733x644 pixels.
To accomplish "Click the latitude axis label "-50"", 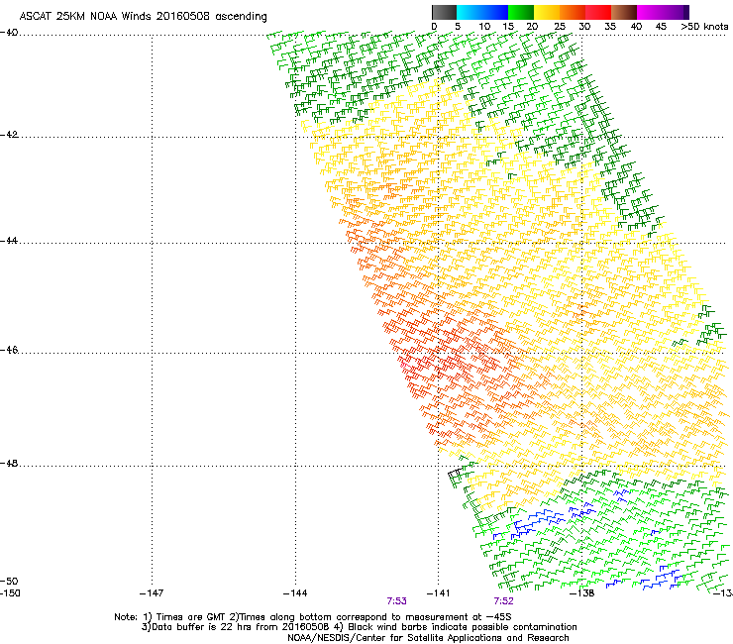I will [x=9, y=582].
